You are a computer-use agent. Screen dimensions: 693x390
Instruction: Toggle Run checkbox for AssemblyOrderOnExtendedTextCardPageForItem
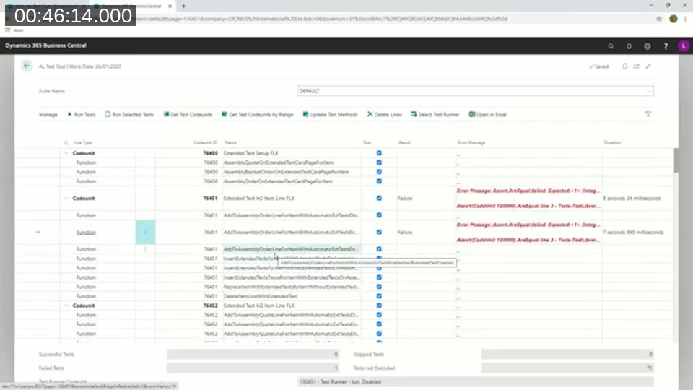[379, 181]
